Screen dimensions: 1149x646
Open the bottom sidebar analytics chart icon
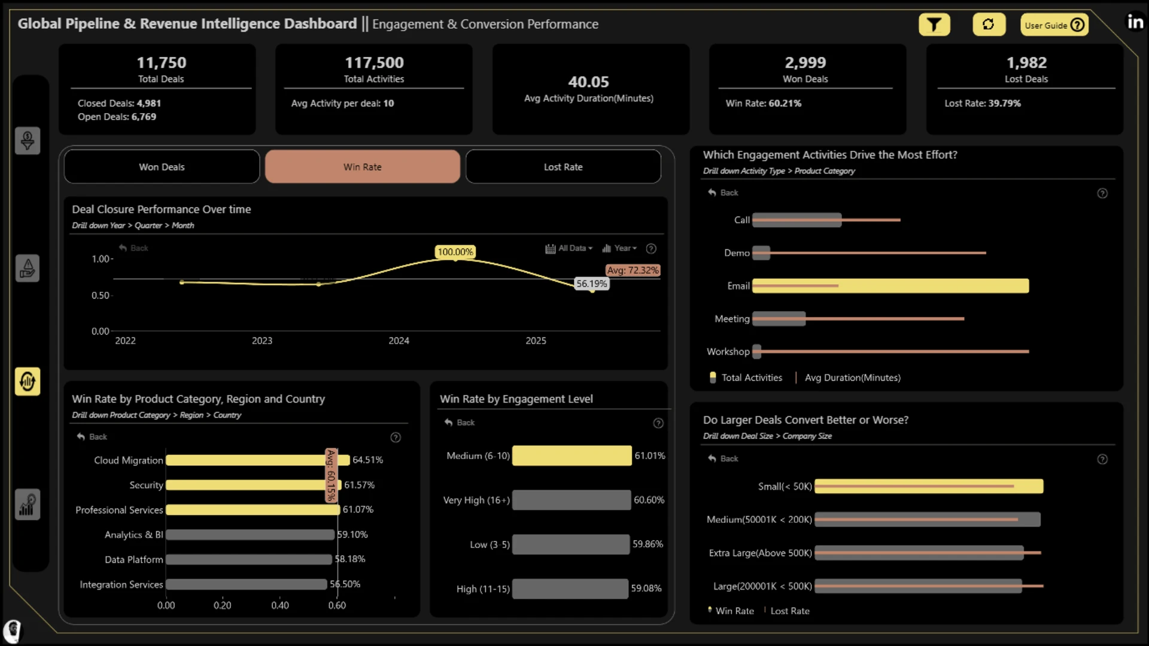[28, 504]
